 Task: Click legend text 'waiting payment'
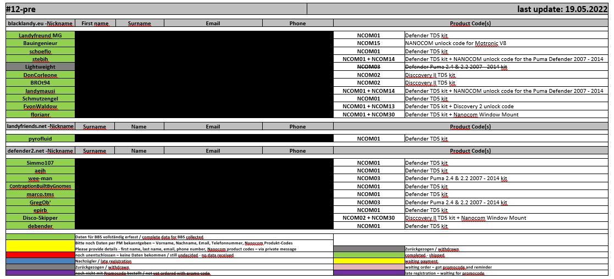[x=422, y=261]
